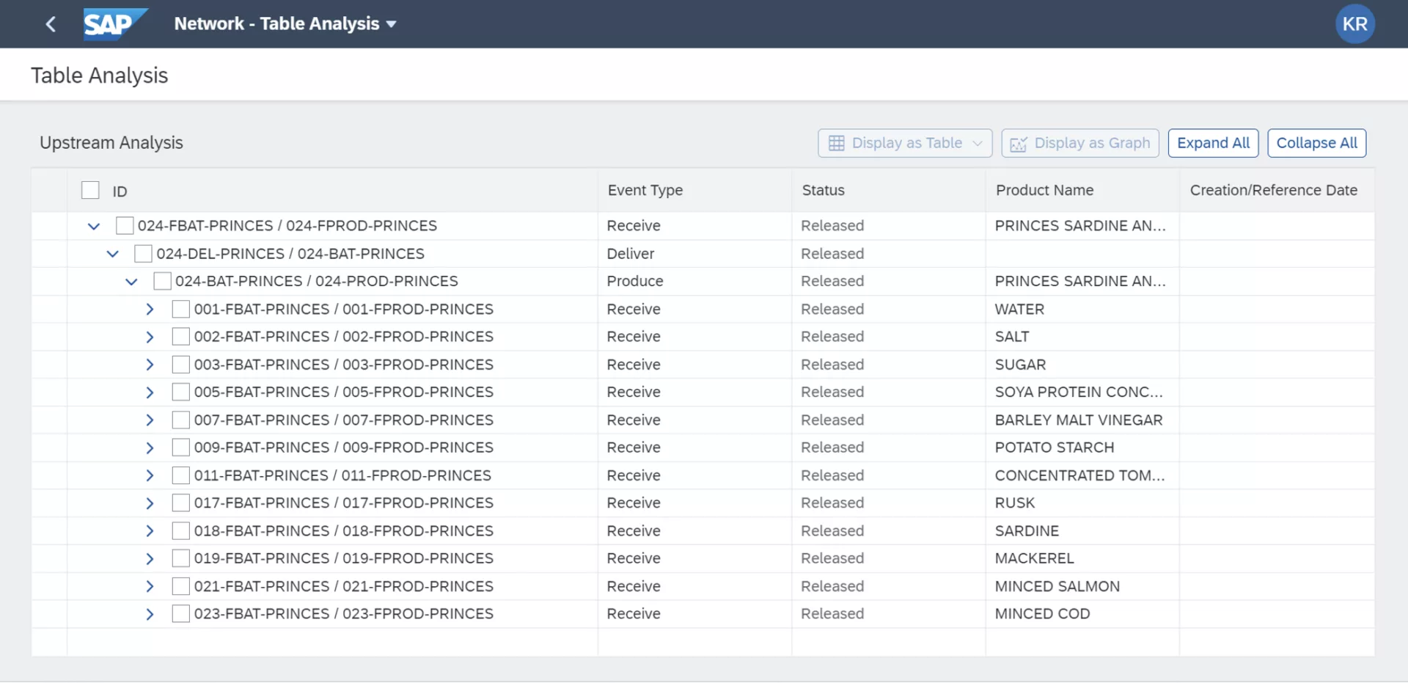
Task: Click the Display as Graph button
Action: pos(1080,143)
